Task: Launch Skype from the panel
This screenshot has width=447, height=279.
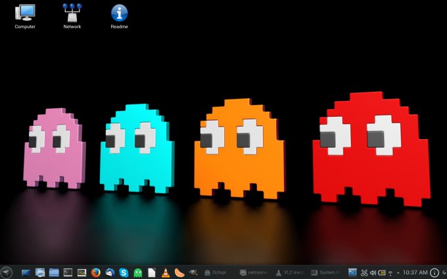Action: [124, 272]
